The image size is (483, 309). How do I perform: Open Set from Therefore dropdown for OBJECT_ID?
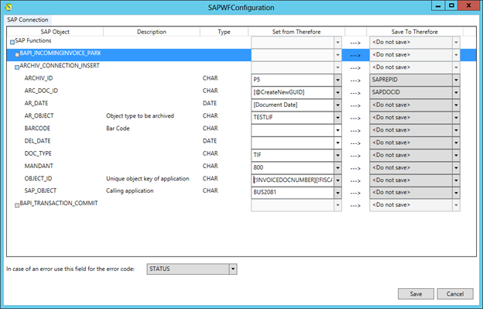[337, 180]
